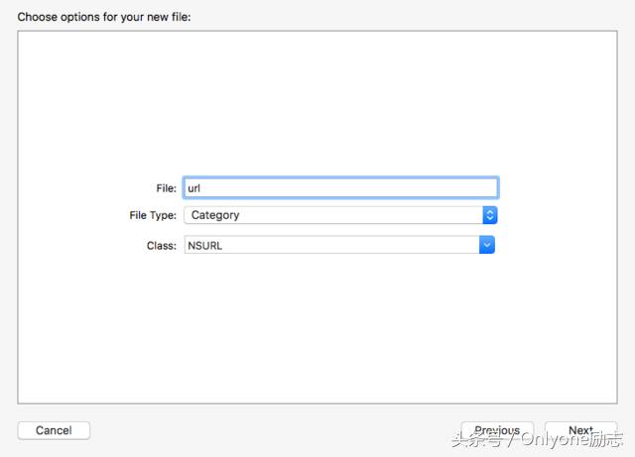Select the "Category" value text
635x457 pixels.
tap(215, 215)
